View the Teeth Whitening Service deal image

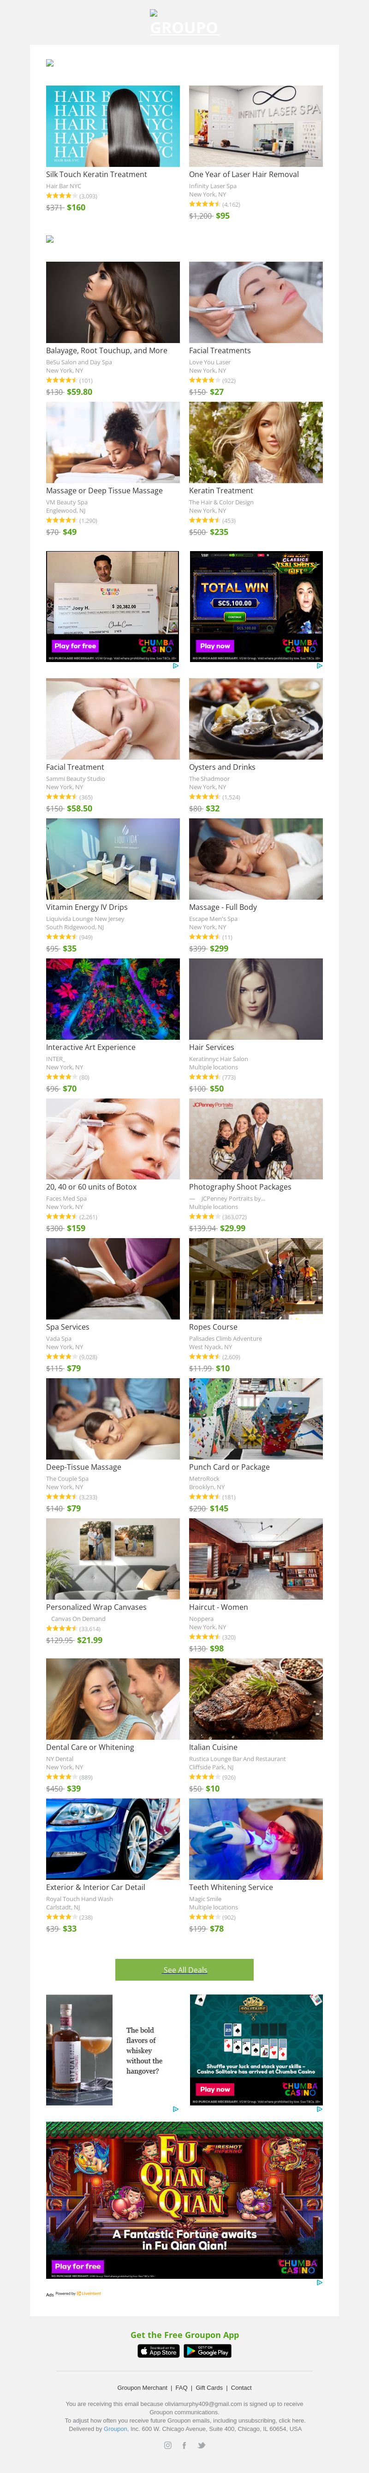256,1838
